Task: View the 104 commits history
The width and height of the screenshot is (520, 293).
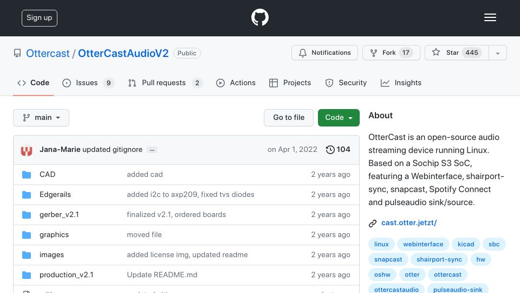Action: point(338,150)
